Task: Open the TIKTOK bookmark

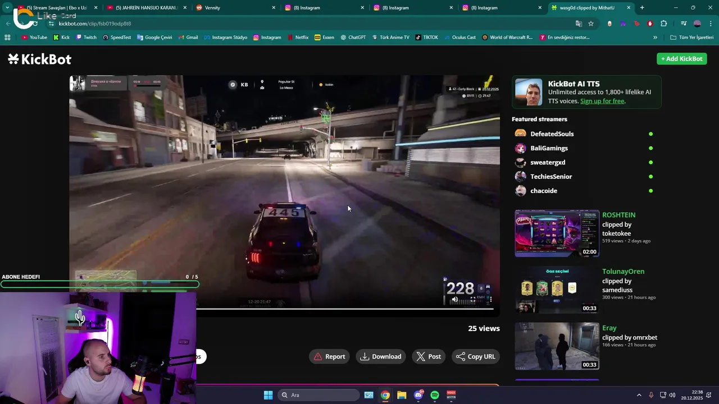Action: click(x=427, y=38)
